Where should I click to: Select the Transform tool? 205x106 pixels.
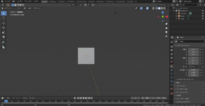click(x=4, y=37)
